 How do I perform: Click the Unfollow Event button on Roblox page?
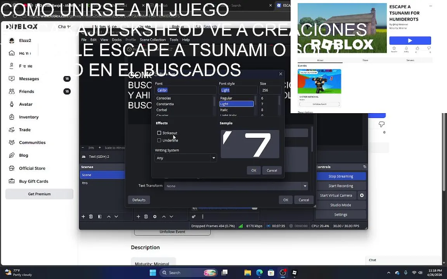(x=172, y=232)
